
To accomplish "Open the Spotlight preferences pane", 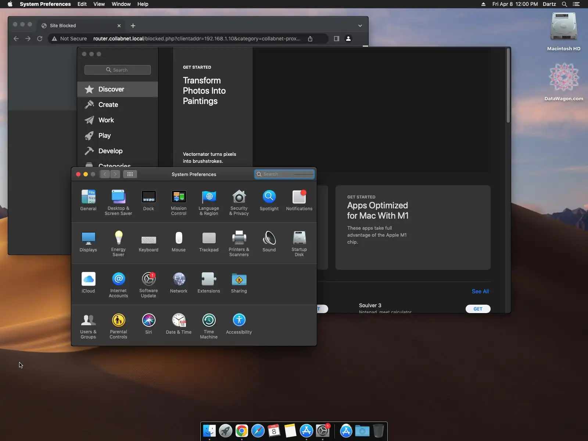I will coord(269,200).
